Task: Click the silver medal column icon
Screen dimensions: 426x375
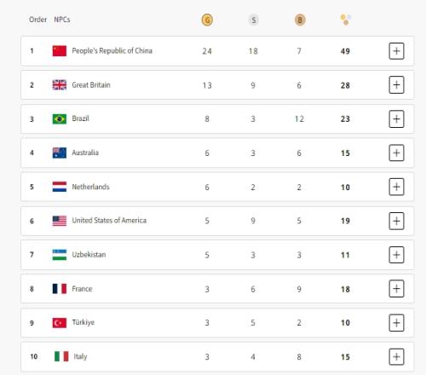Action: (x=254, y=20)
